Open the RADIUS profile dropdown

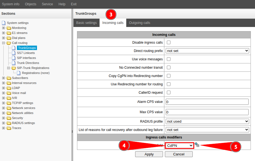coord(207,121)
